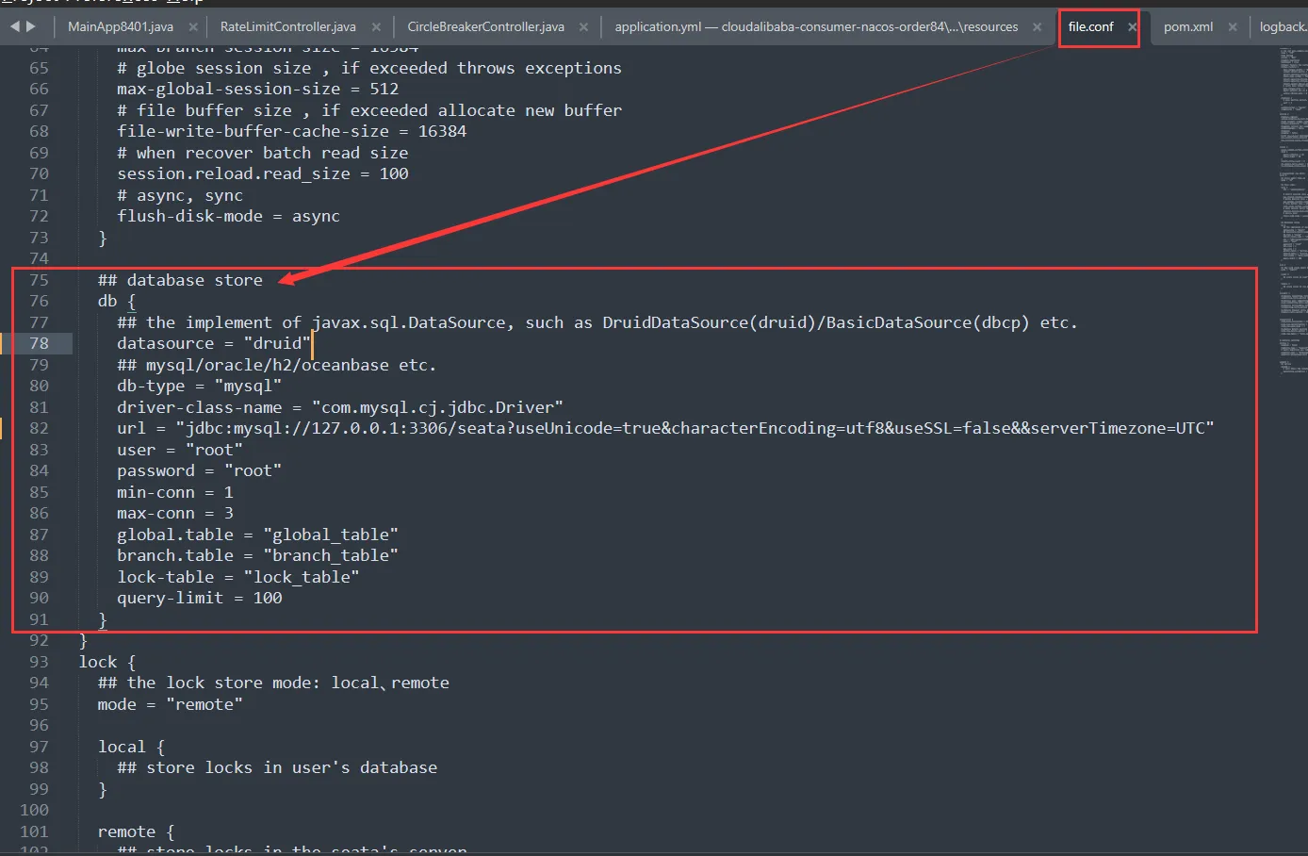Click the 'mode = "remote"' line

[x=171, y=704]
